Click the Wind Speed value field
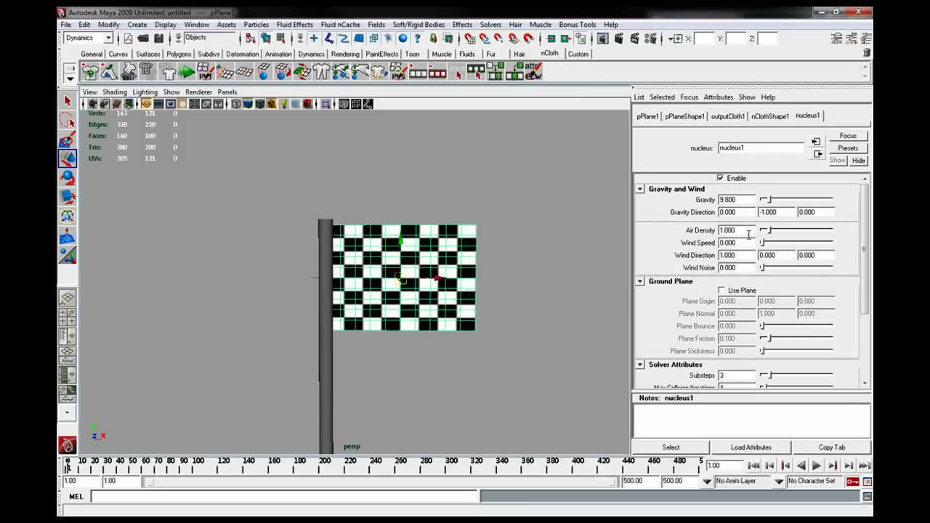The image size is (930, 523). tap(737, 243)
